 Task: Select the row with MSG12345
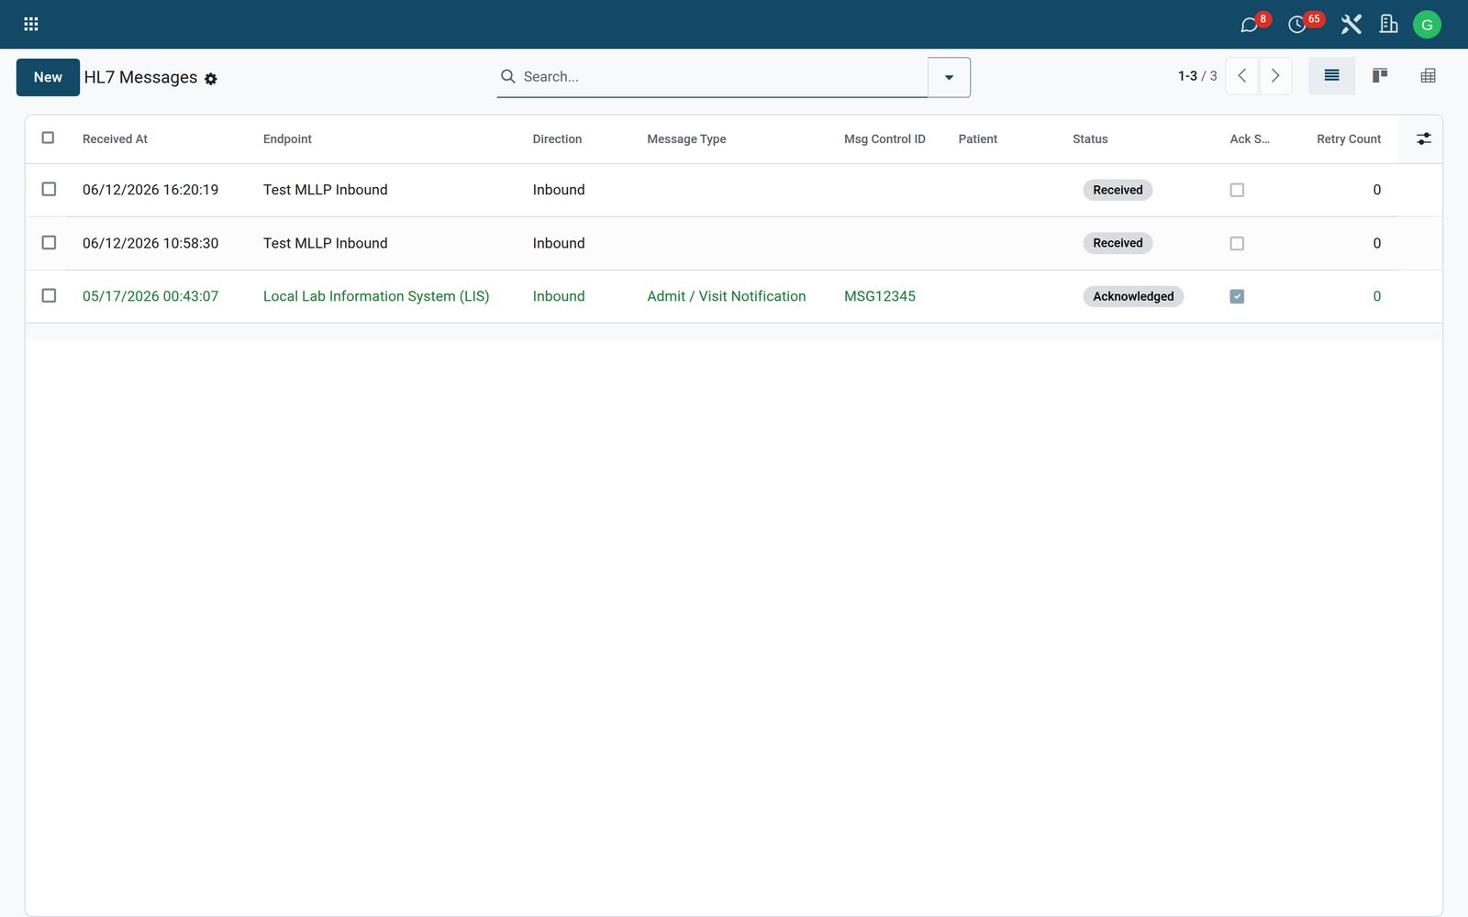(x=49, y=295)
